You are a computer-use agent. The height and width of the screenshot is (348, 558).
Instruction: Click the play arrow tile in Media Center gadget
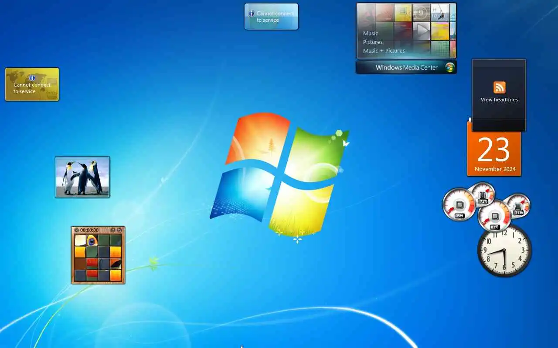[x=421, y=30]
